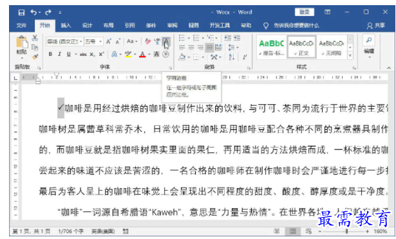Screen dimensions: 396x239
Task: Activate the Format Painter brush
Action: click(x=35, y=57)
